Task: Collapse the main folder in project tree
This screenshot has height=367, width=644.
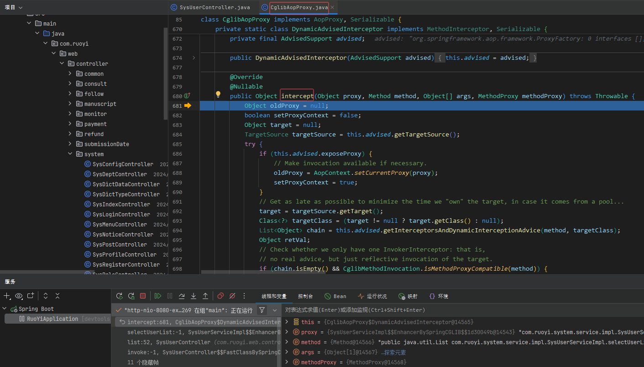Action: (29, 23)
